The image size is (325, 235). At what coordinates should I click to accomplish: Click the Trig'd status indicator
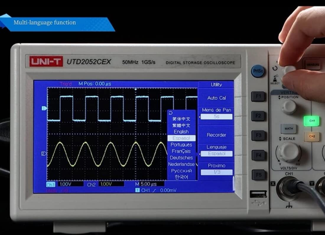(66, 84)
